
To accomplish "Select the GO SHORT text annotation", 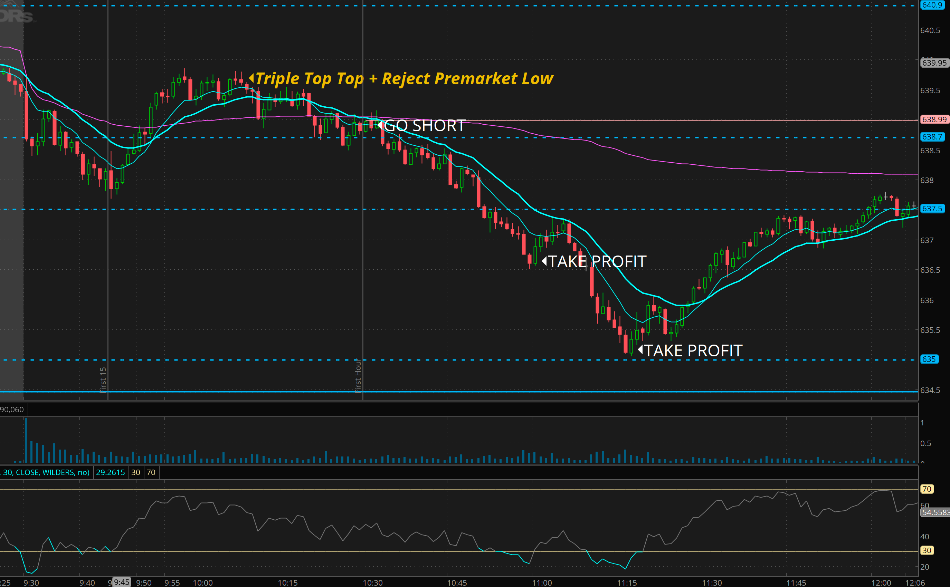I will (x=425, y=125).
